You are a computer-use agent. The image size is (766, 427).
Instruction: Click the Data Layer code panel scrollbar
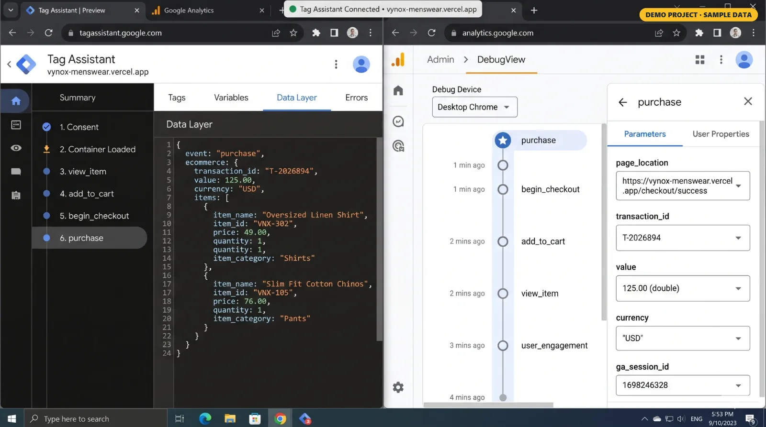(379, 239)
